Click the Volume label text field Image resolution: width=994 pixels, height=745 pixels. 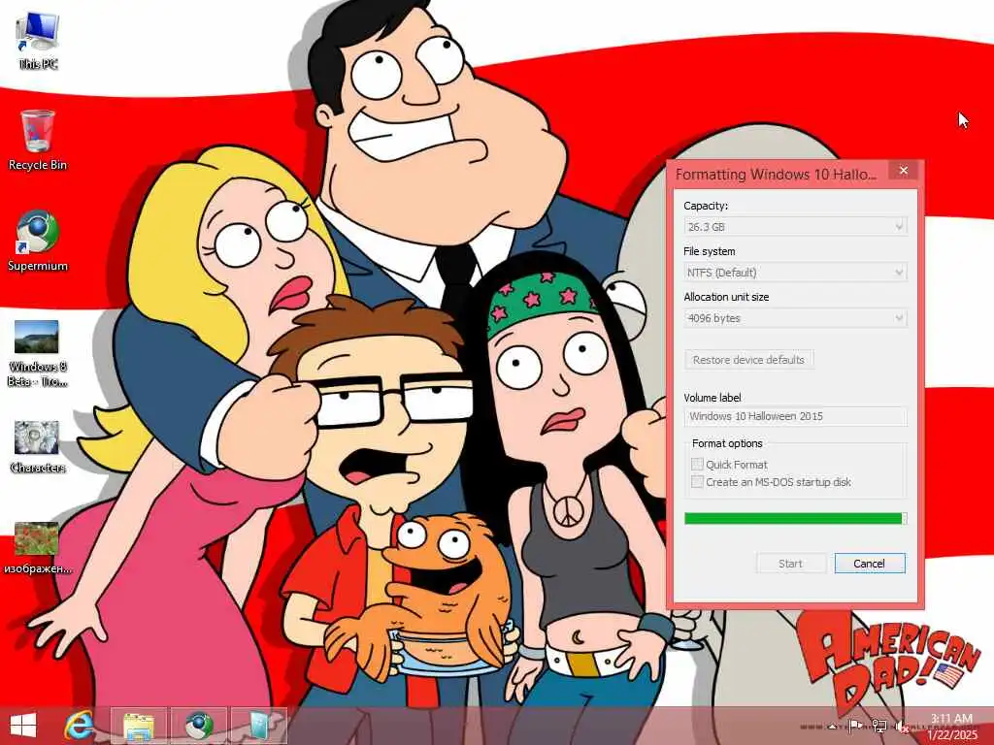click(796, 416)
